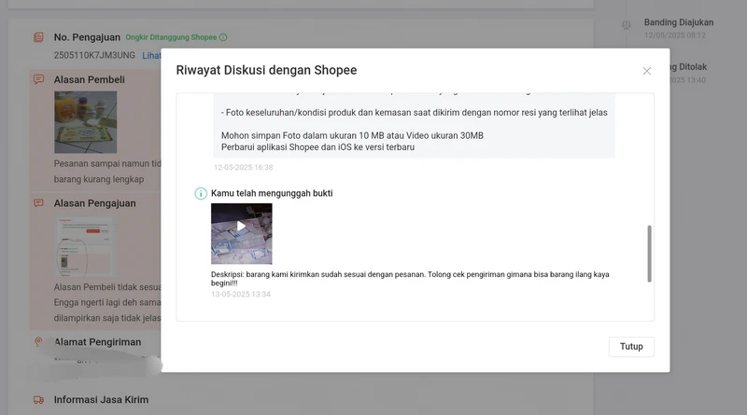Image resolution: width=747 pixels, height=415 pixels.
Task: Click the No. Pengajuan document icon
Action: (38, 37)
